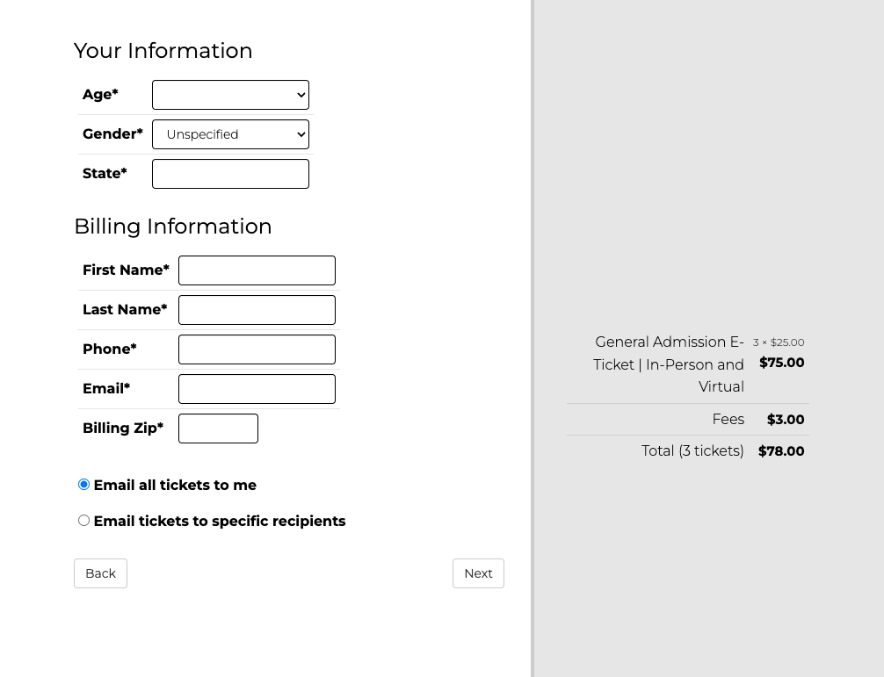Focus the First Name text box
Viewport: 884px width, 677px height.
(x=257, y=270)
